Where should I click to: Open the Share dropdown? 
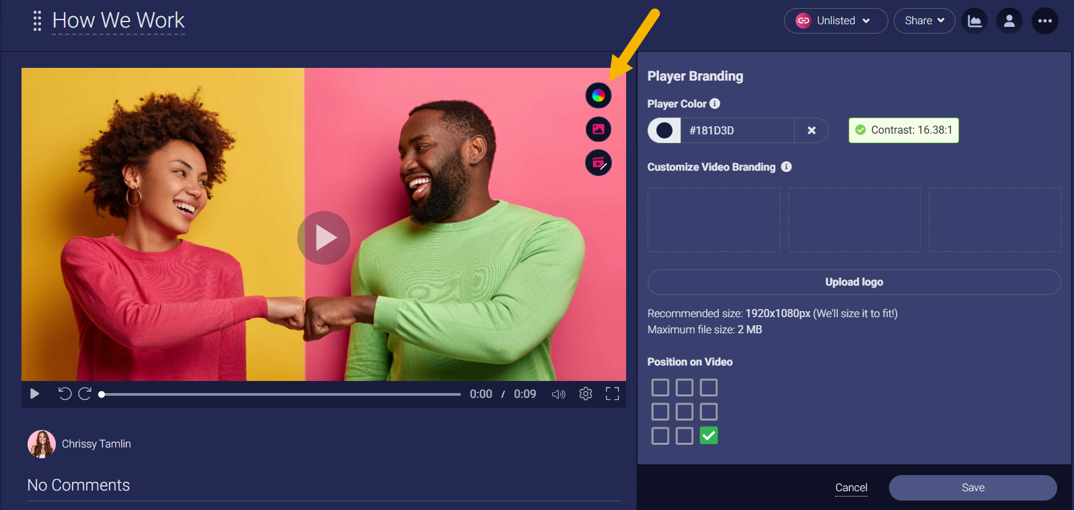coord(924,21)
